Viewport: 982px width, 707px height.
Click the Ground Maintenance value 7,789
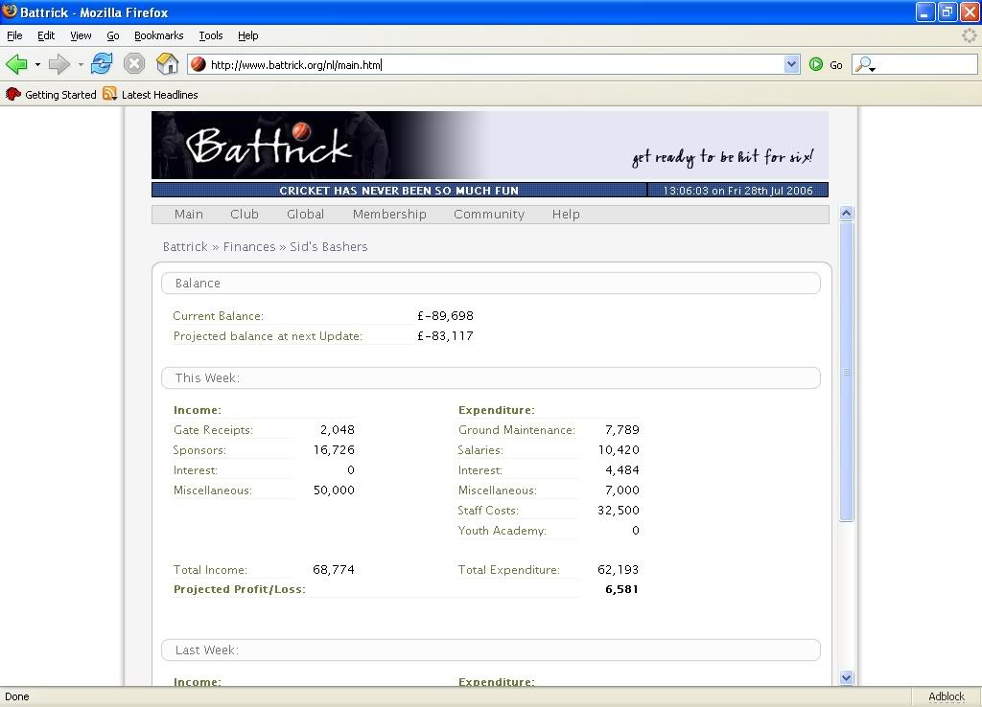click(x=621, y=430)
